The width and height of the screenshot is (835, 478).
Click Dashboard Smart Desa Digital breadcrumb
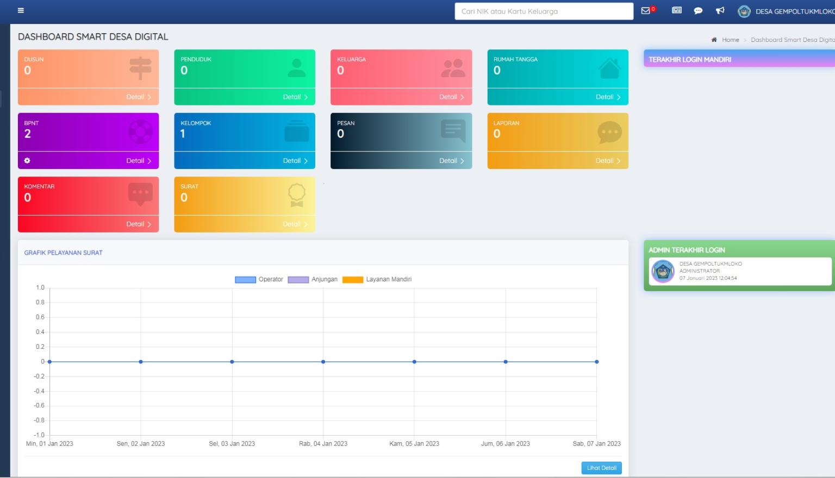[792, 40]
